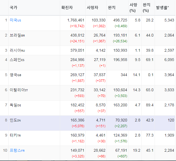176x161 pixels.
Task: Open the 미국 US country link
Action: pyautogui.click(x=15, y=20)
